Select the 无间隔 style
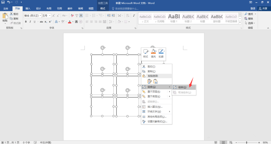The width and height of the screenshot is (271, 144). (x=160, y=18)
